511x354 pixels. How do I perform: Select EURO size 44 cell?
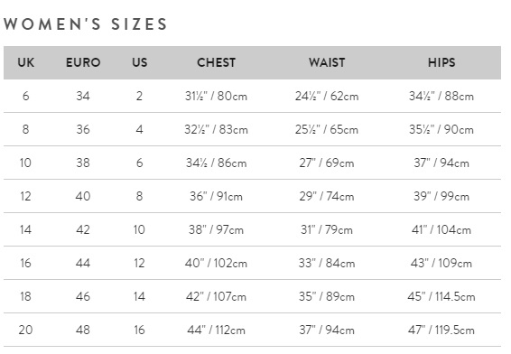[x=83, y=263]
